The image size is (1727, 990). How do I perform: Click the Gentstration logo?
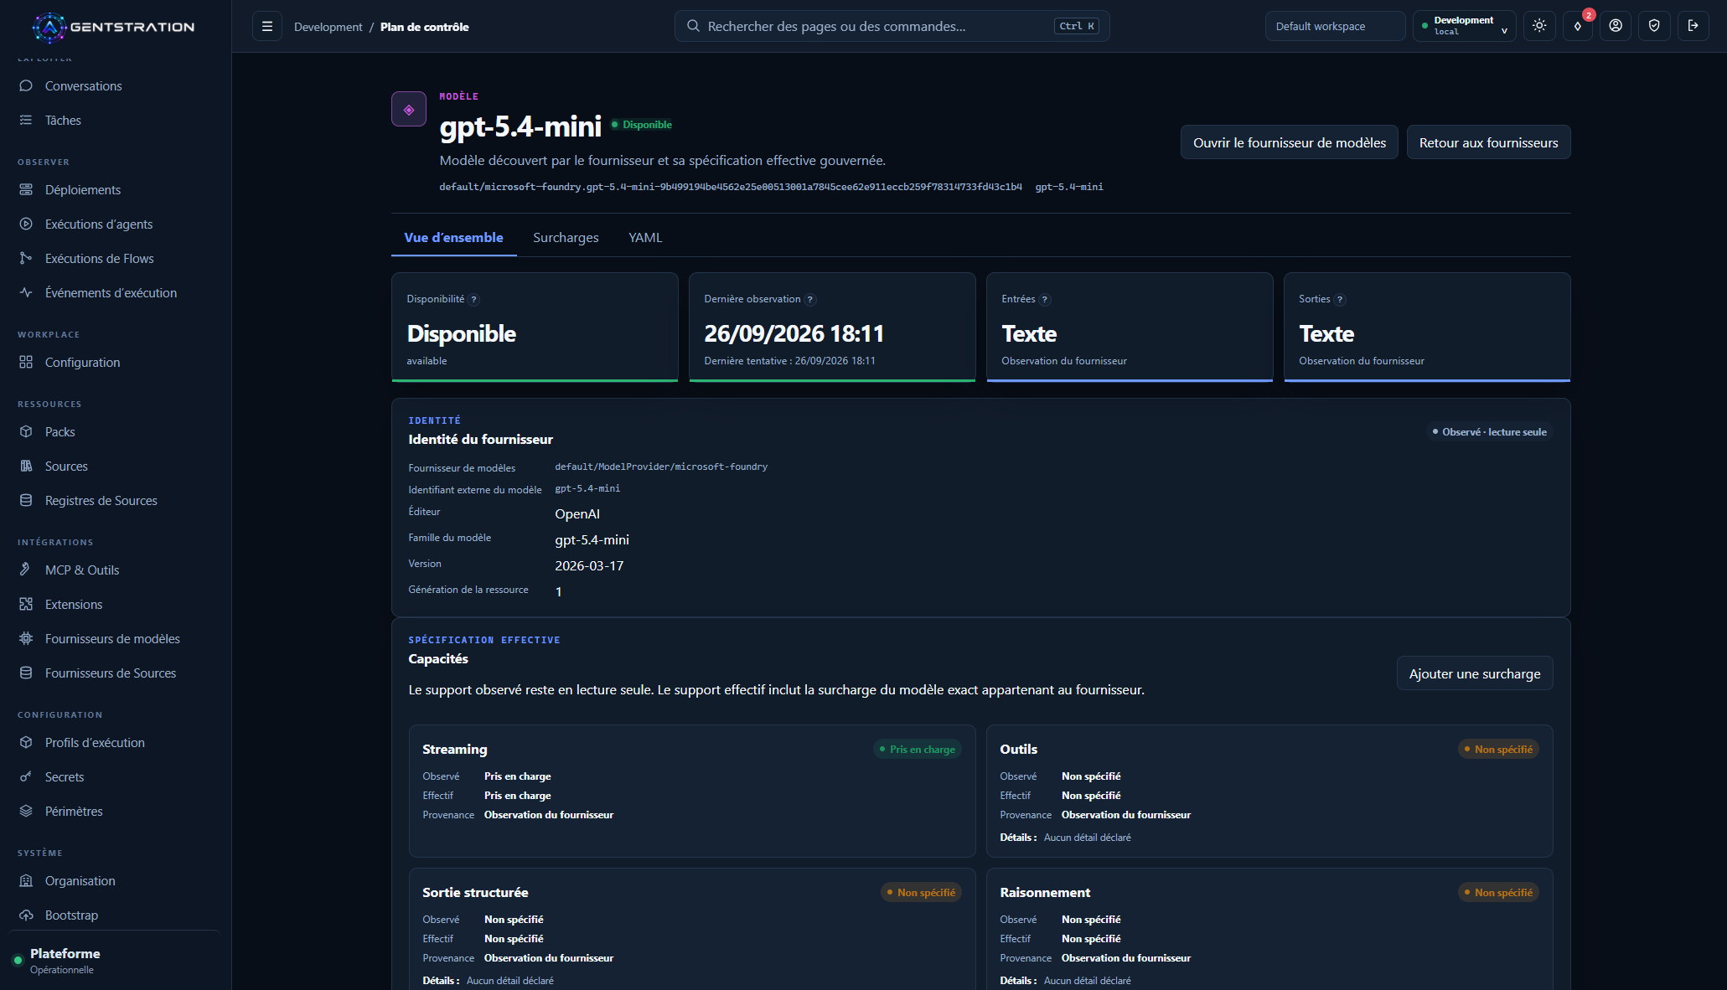114,27
